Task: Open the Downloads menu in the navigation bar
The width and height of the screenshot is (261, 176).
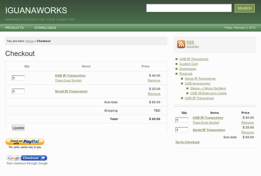Action: point(45,28)
